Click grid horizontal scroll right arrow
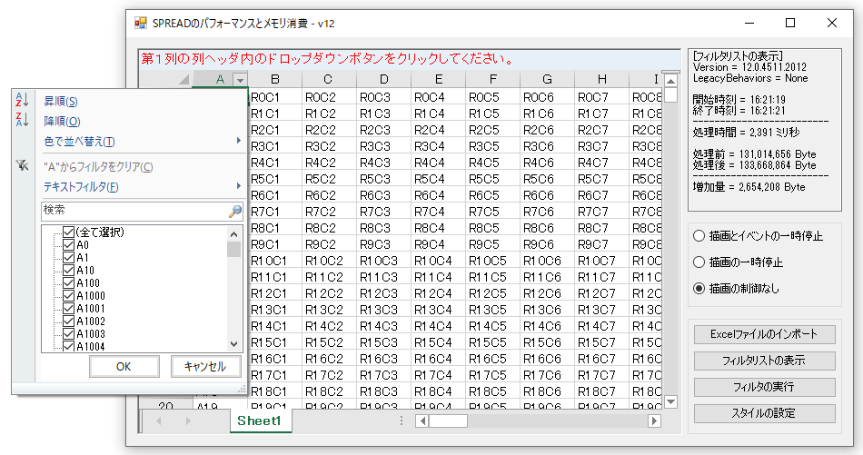This screenshot has height=455, width=863. click(654, 420)
